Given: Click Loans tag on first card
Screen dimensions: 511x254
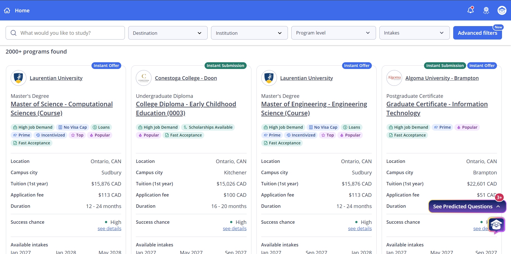Looking at the screenshot, I should coord(101,127).
